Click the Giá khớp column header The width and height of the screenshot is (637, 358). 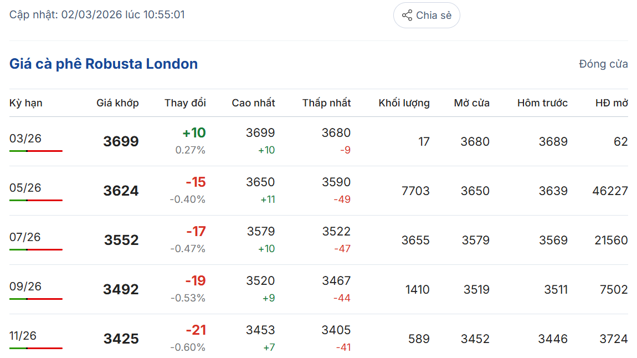117,103
